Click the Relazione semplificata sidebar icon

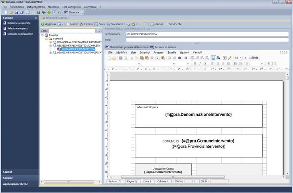pos(4,23)
